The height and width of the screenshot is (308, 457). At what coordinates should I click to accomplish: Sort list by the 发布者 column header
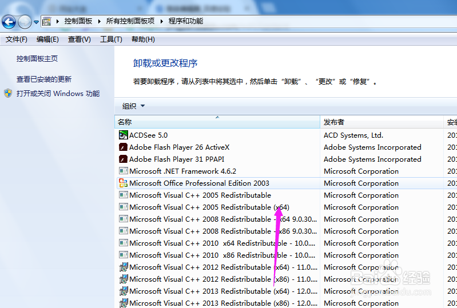[x=382, y=122]
